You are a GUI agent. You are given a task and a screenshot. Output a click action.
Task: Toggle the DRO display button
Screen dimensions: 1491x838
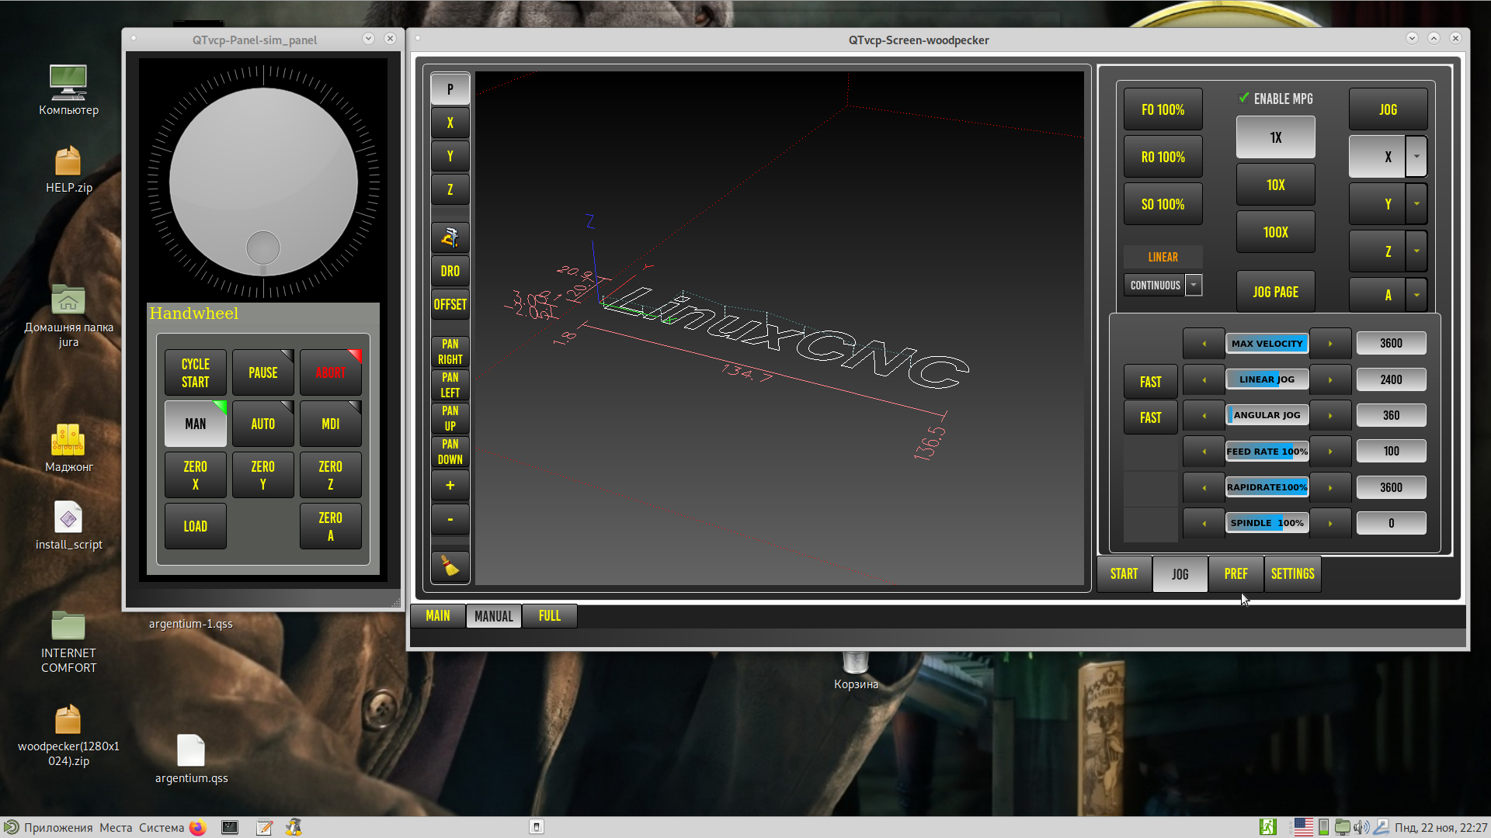[450, 271]
